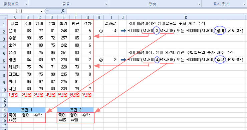Select column B header
This screenshot has height=130, width=247.
point(27,17)
